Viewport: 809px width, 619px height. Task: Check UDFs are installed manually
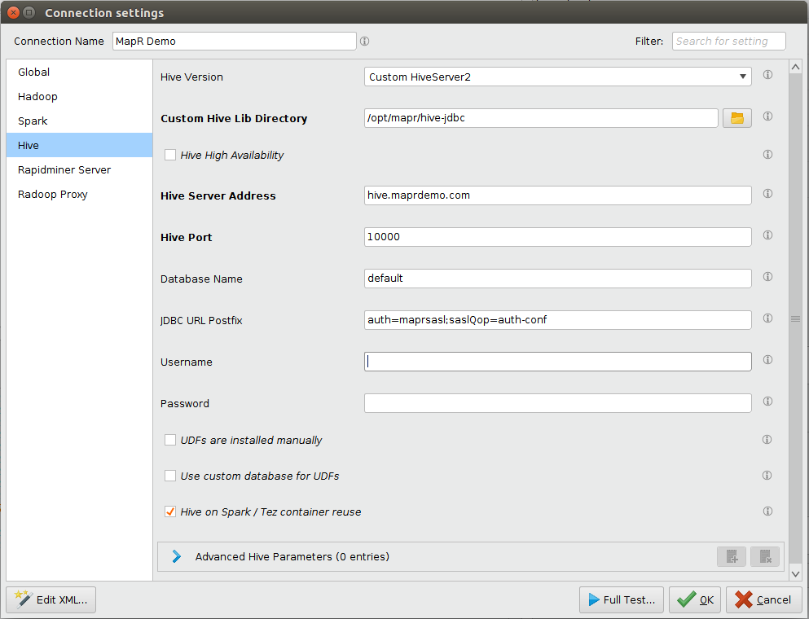coord(170,440)
